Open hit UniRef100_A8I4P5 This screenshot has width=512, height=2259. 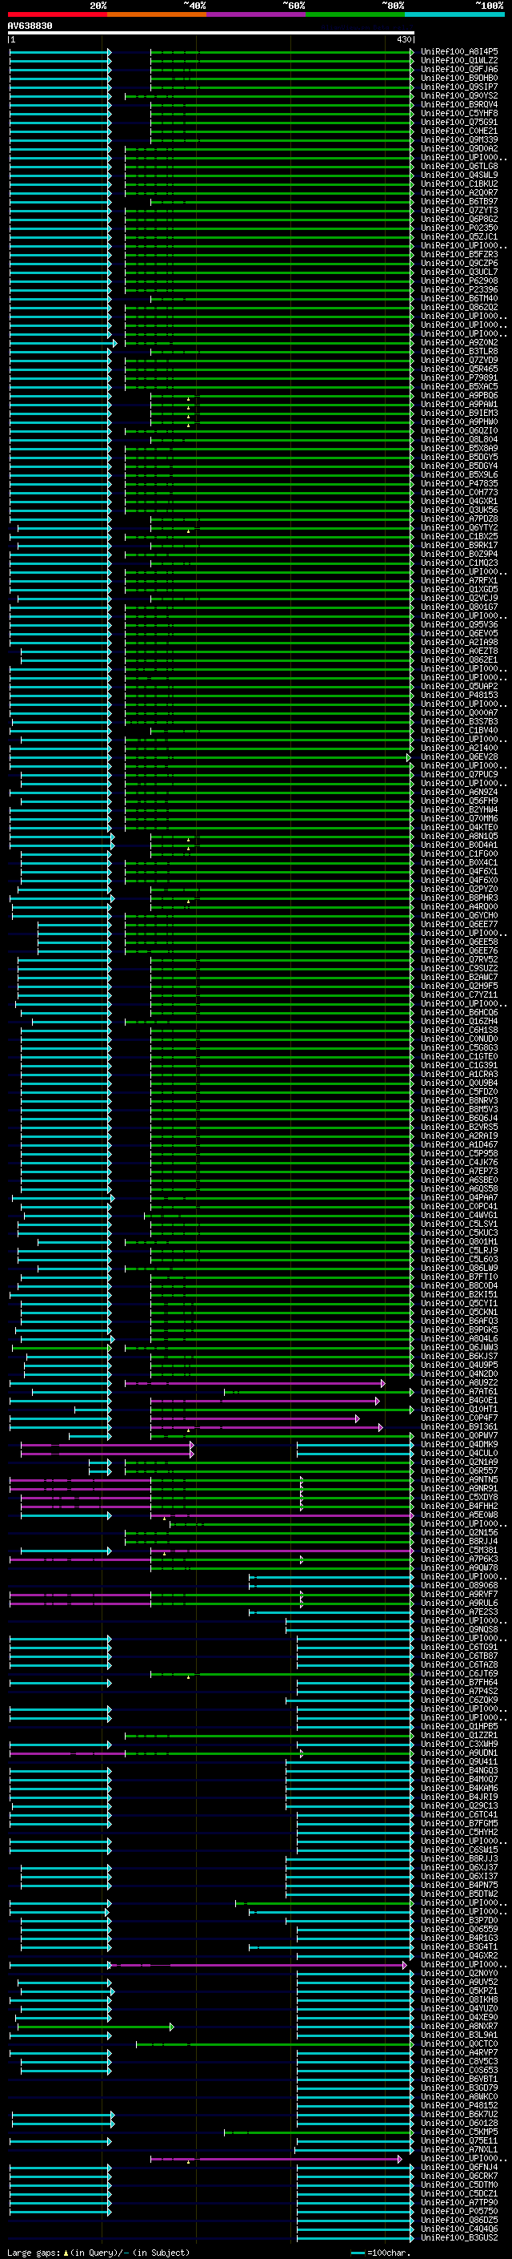[458, 52]
